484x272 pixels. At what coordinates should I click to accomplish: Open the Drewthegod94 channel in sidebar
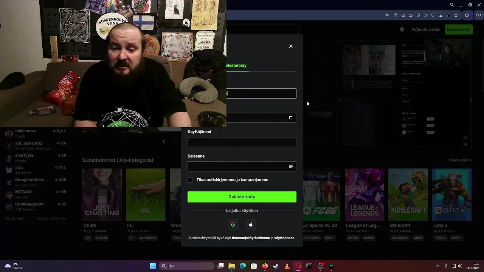click(x=36, y=206)
